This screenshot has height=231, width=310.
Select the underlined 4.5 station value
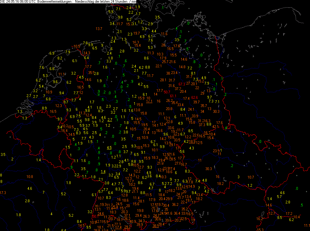(x=110, y=147)
